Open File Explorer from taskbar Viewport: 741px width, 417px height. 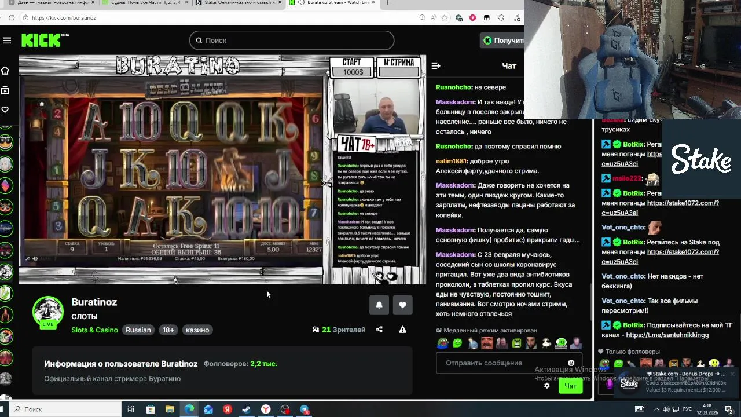(x=170, y=409)
